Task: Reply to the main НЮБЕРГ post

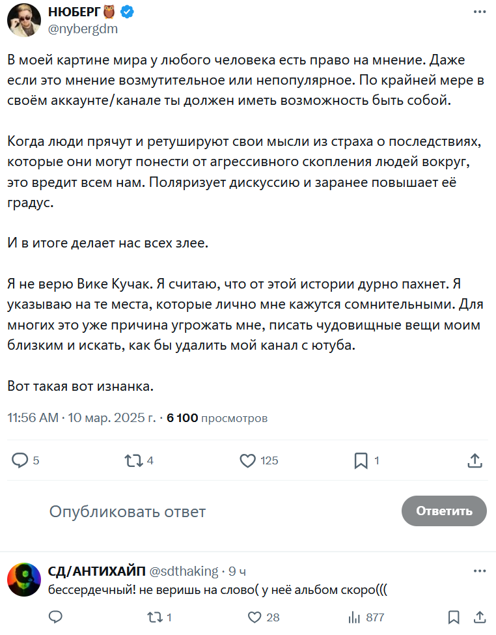Action: (21, 460)
